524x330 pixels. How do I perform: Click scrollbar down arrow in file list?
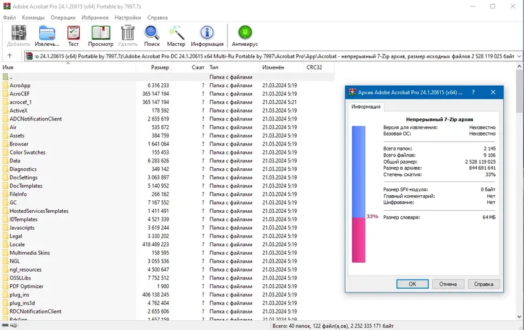(x=519, y=316)
